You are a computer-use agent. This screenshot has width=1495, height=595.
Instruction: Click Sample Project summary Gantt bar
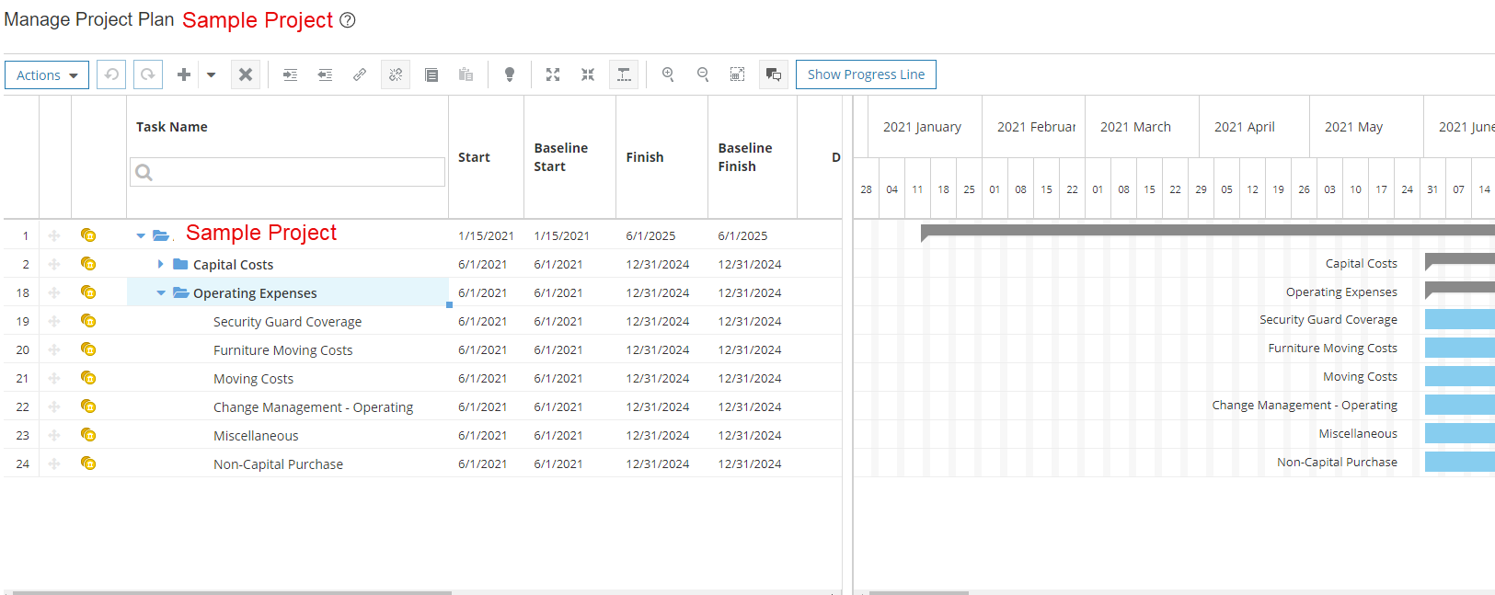1208,230
